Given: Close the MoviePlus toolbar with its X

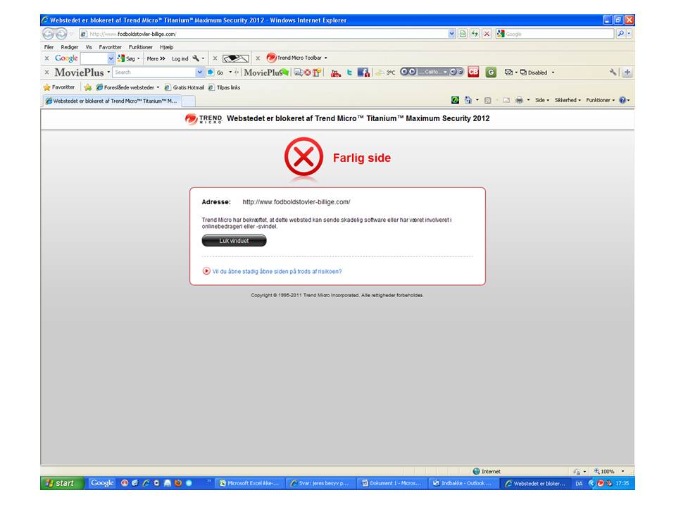Looking at the screenshot, I should coord(47,73).
